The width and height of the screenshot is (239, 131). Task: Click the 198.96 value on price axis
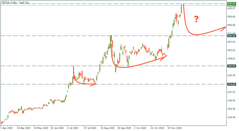tap(232, 100)
